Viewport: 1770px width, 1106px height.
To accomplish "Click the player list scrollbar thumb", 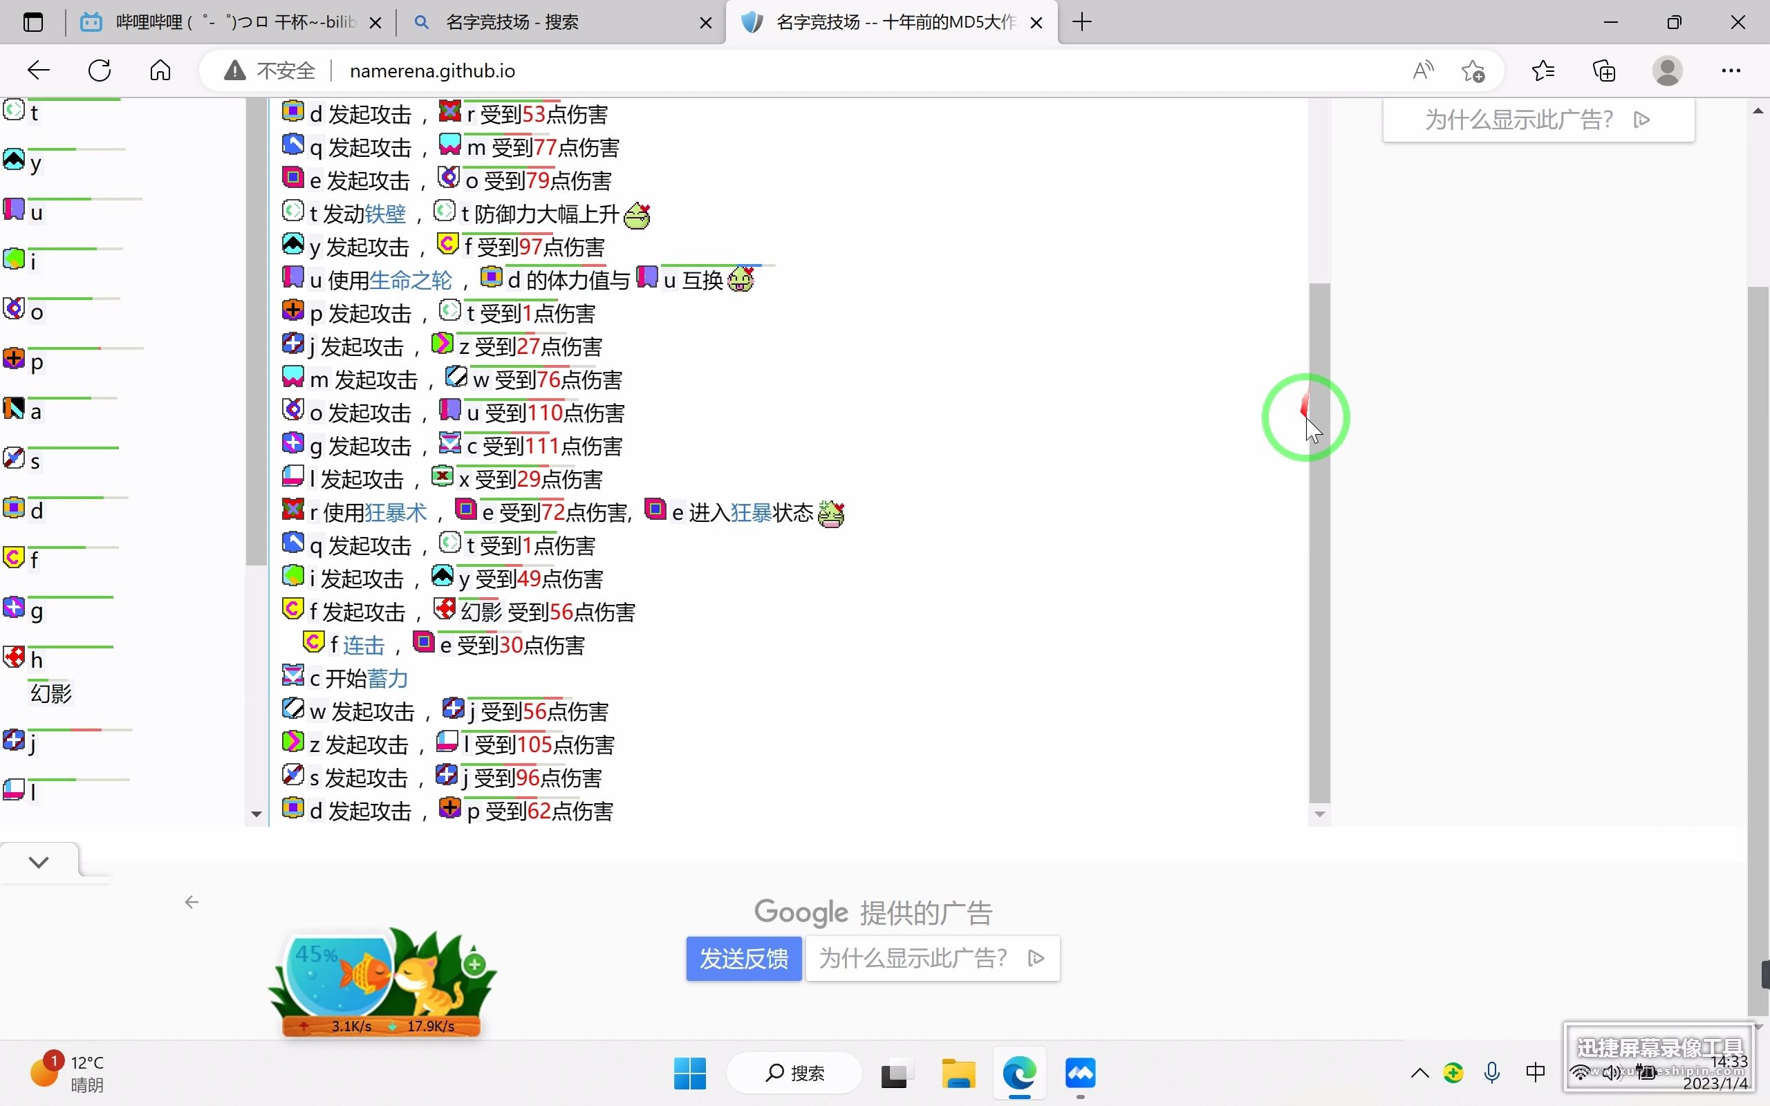I will pos(256,330).
